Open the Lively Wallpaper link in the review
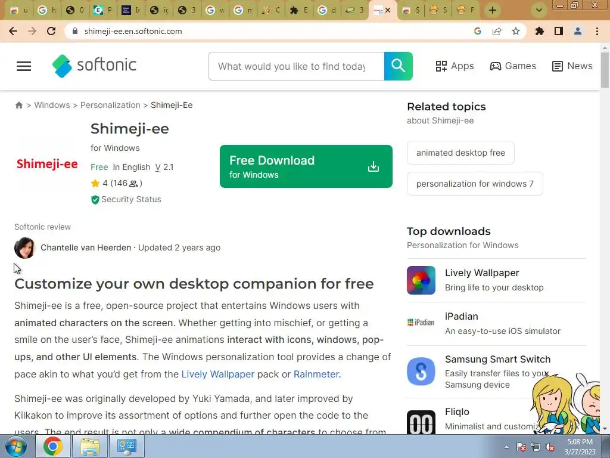The height and width of the screenshot is (458, 610). coord(218,375)
